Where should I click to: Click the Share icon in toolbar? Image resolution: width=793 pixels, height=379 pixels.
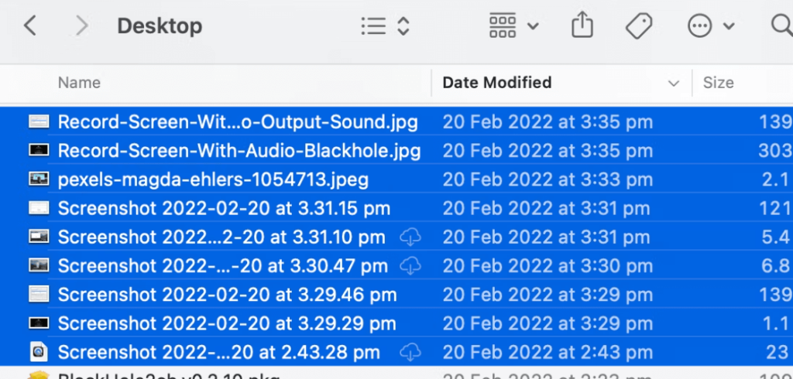click(x=582, y=26)
